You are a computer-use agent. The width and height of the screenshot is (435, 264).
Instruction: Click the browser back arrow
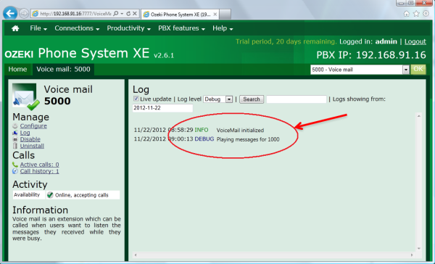click(10, 13)
